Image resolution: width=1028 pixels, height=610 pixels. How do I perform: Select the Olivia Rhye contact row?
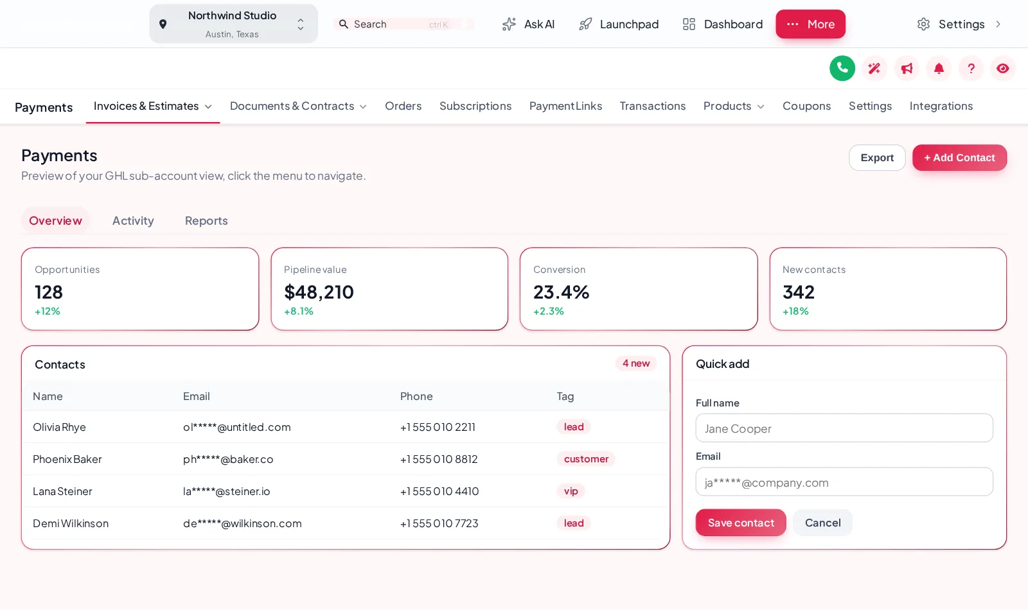(x=346, y=427)
